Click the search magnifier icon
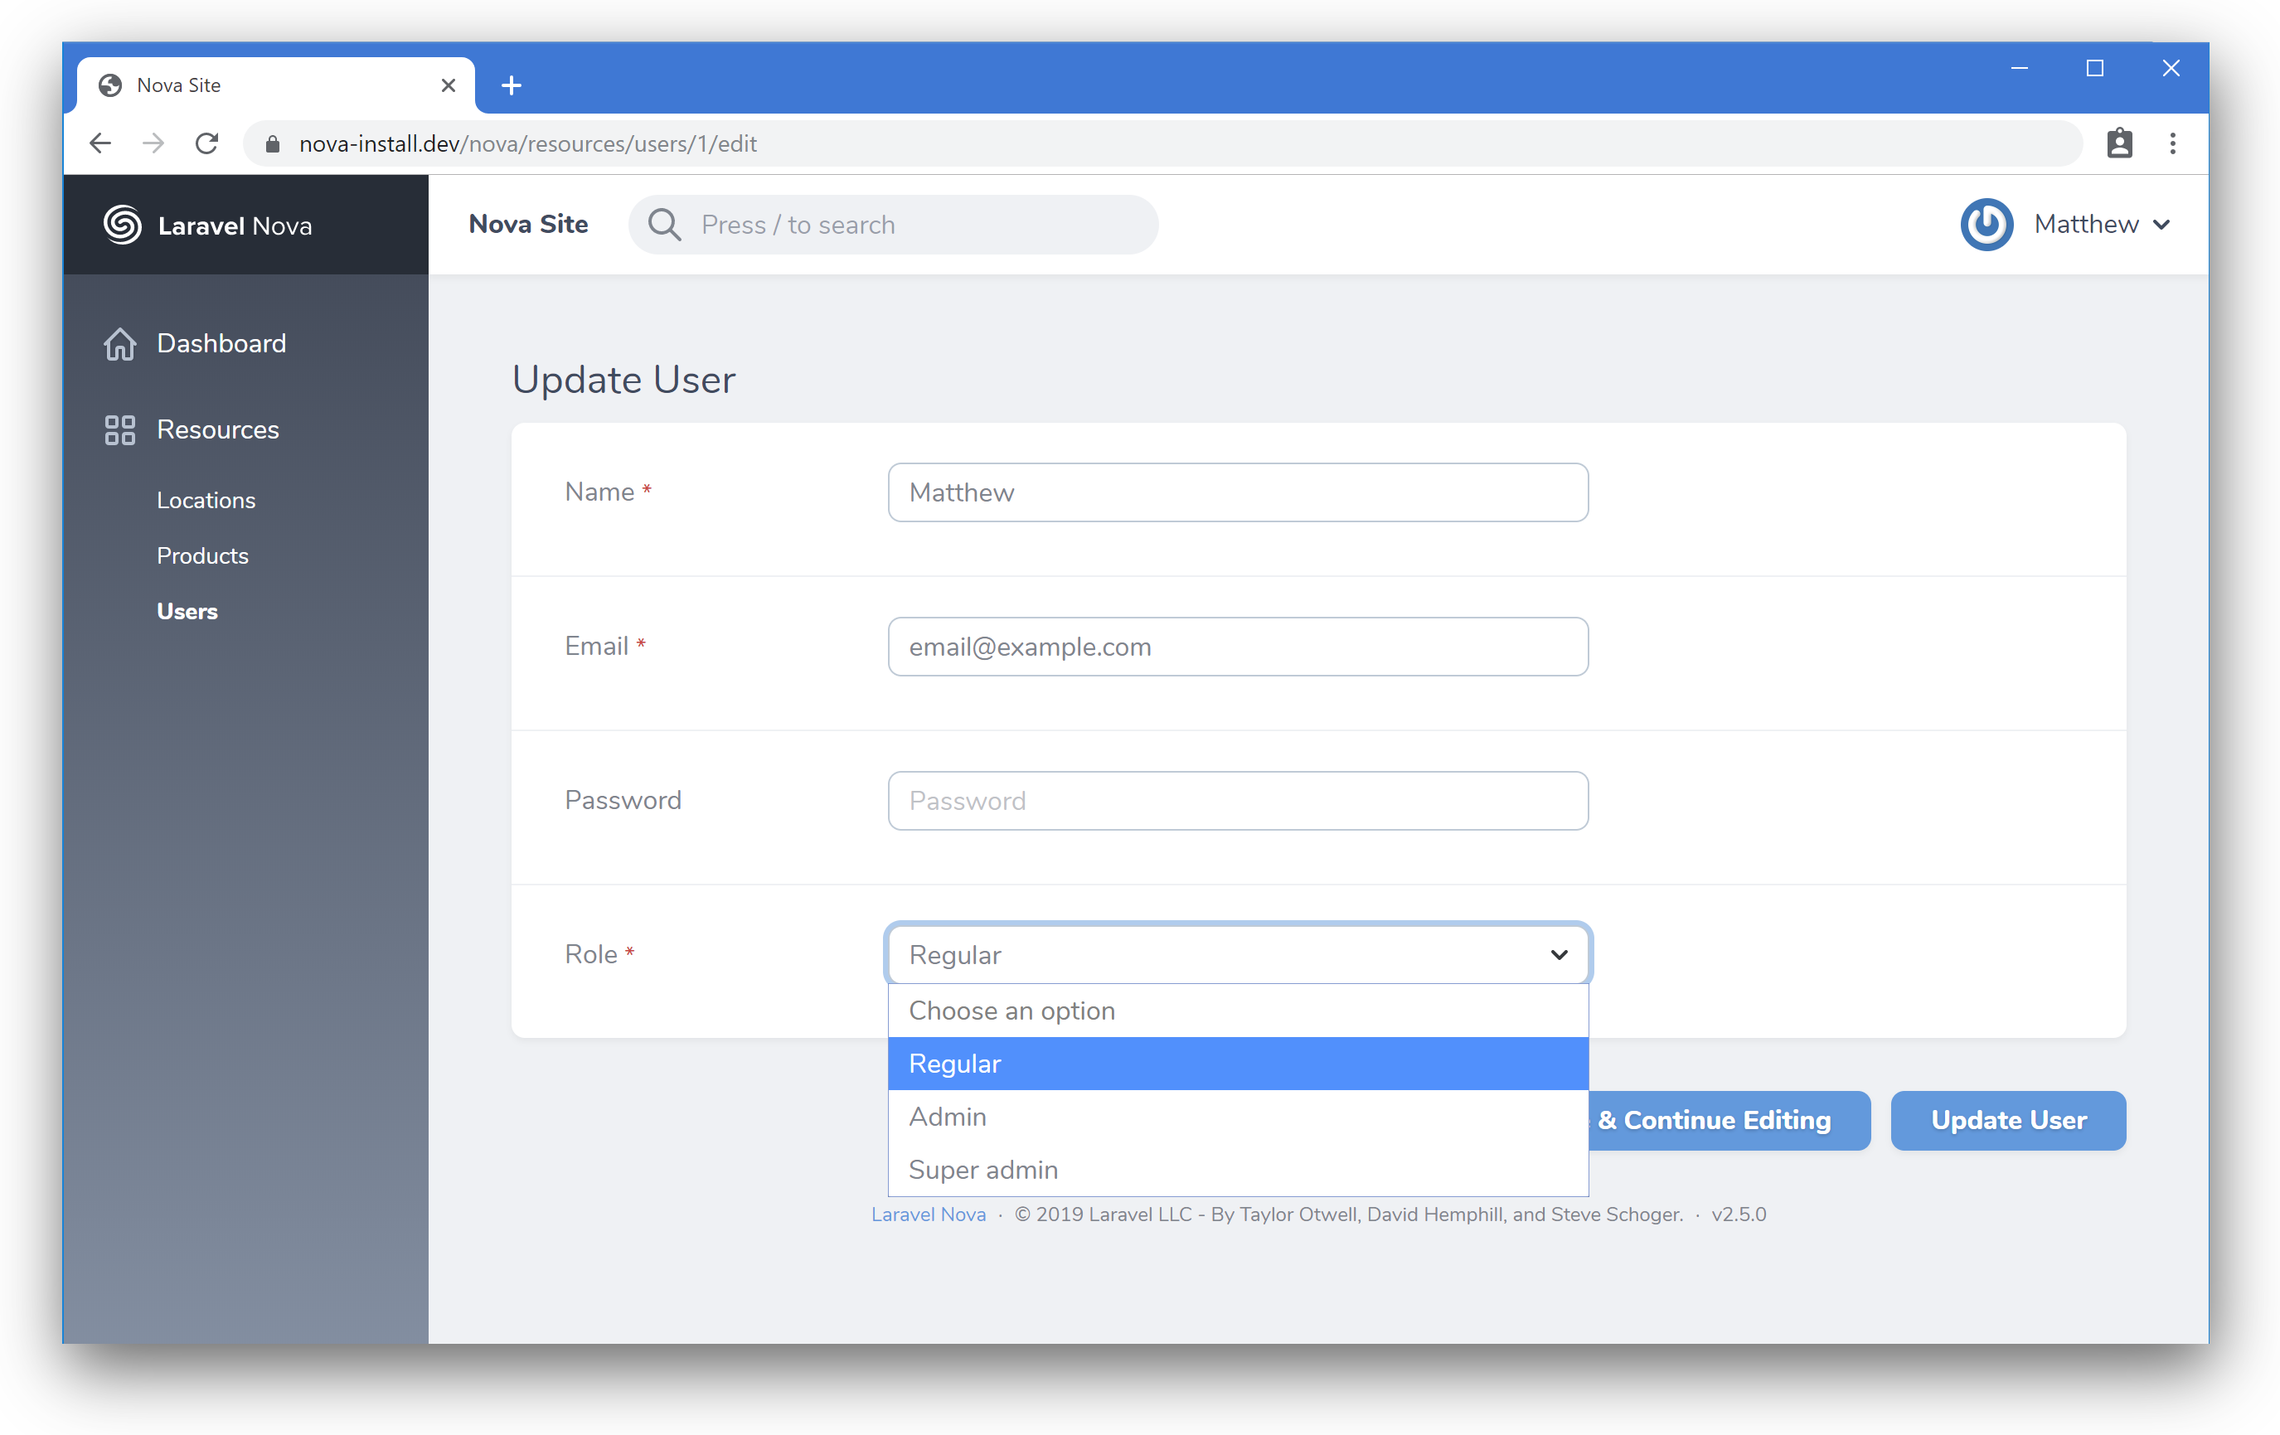The height and width of the screenshot is (1435, 2280). point(664,225)
